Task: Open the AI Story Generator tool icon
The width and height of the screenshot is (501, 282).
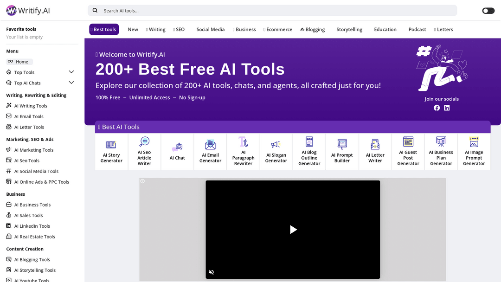Action: pos(111,145)
